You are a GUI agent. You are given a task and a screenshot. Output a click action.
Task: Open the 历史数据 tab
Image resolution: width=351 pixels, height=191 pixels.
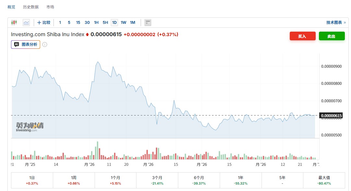pyautogui.click(x=31, y=7)
